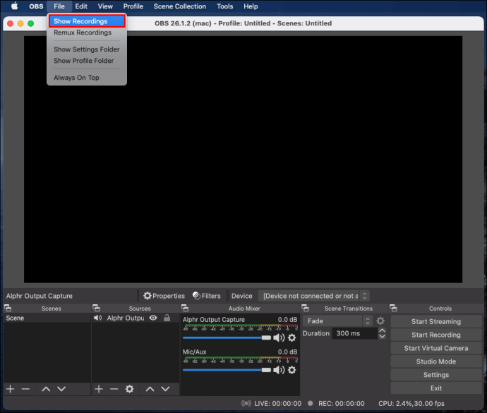Click Start Recording button
The image size is (487, 413).
pos(436,335)
